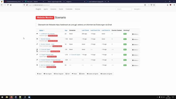Click the browser back arrow
Image resolution: width=176 pixels, height=99 pixels.
2,5
